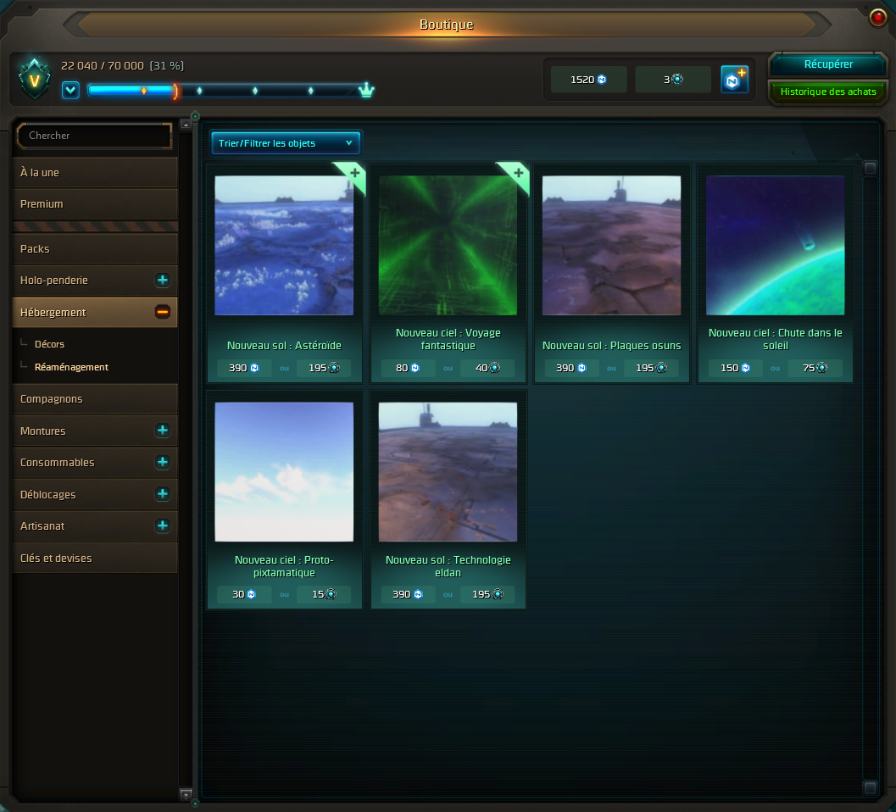Buy Technologie eldan for 195 Omnibits
The image size is (896, 812).
pos(487,594)
